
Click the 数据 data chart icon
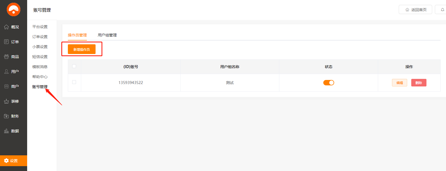(x=7, y=131)
